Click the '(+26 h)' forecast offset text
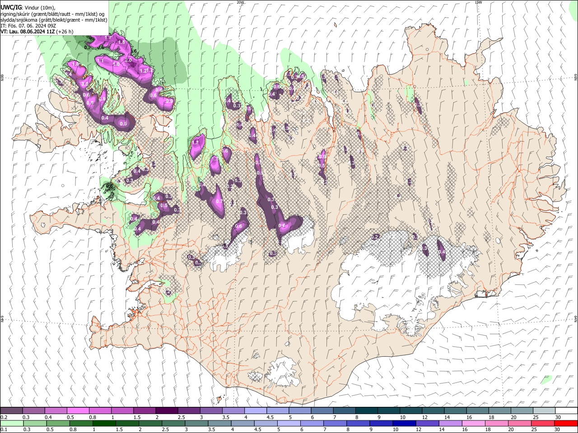Image resolution: width=578 pixels, height=433 pixels. (65, 32)
